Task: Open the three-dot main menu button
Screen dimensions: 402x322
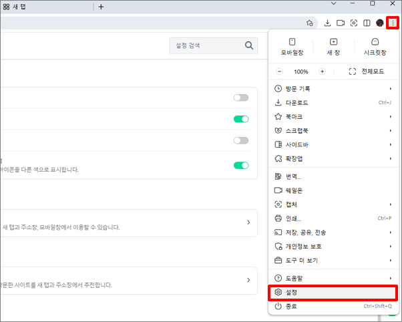Action: pos(393,23)
